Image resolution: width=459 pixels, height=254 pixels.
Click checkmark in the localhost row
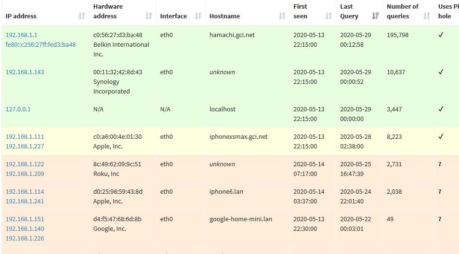(x=441, y=109)
